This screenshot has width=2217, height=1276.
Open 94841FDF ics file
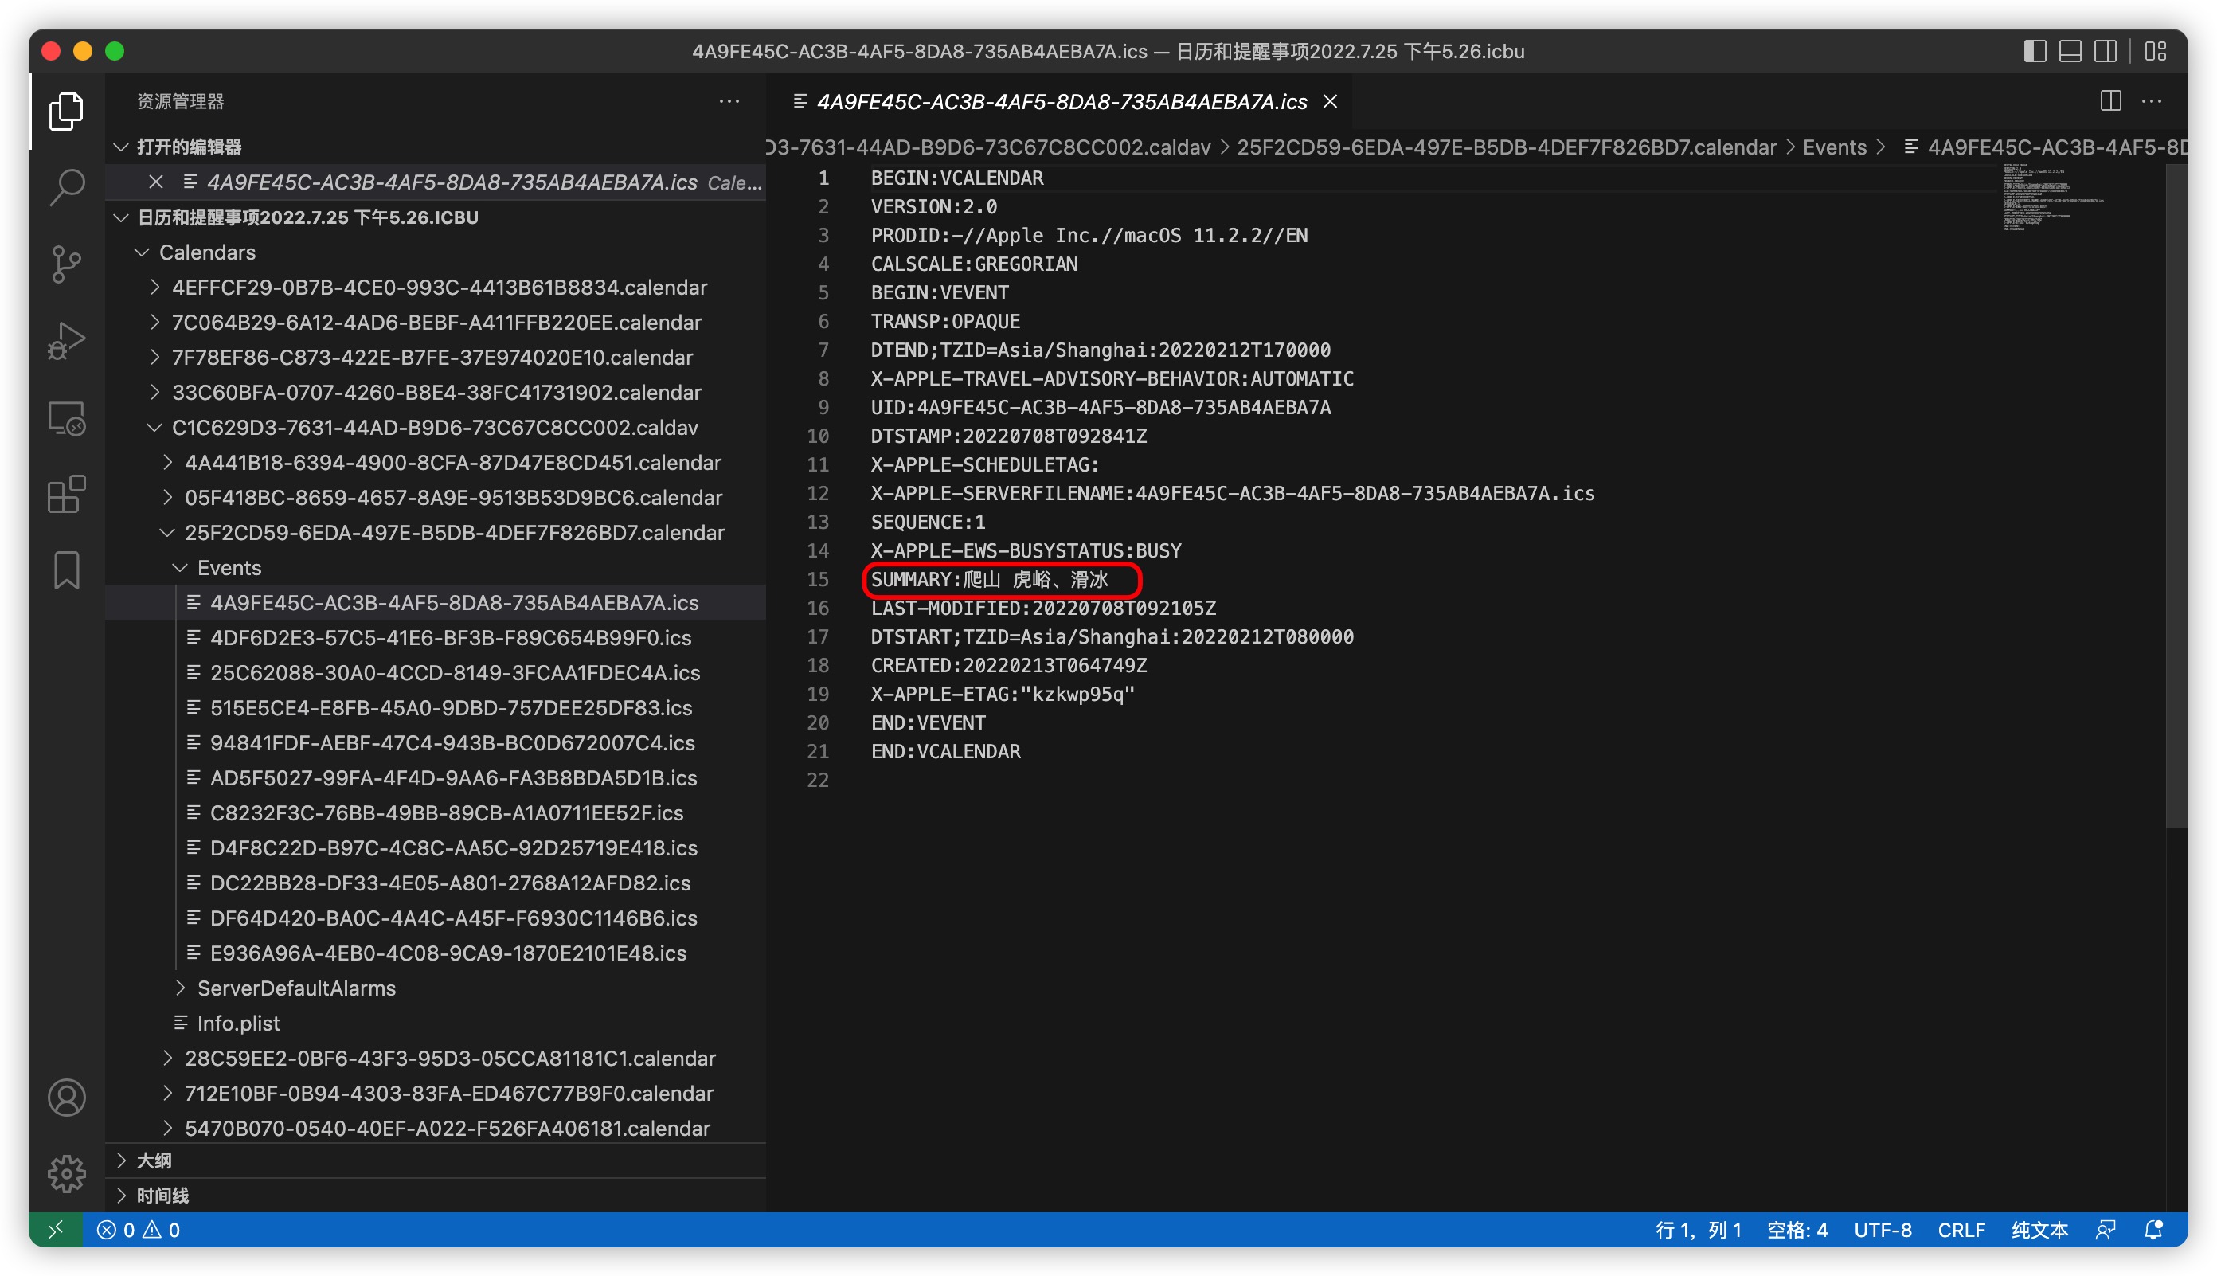(436, 742)
